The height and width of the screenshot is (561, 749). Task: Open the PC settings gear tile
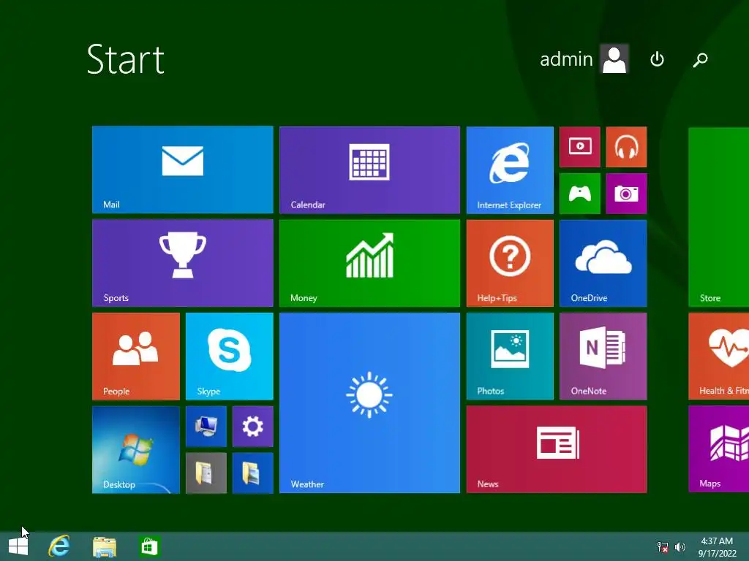point(252,427)
